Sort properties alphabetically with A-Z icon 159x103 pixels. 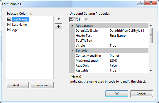tap(78, 19)
